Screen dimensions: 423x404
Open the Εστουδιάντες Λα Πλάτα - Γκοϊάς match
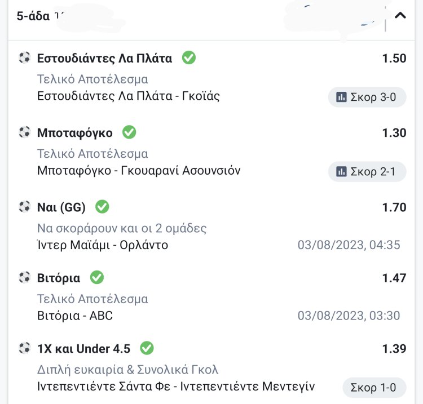click(x=129, y=96)
